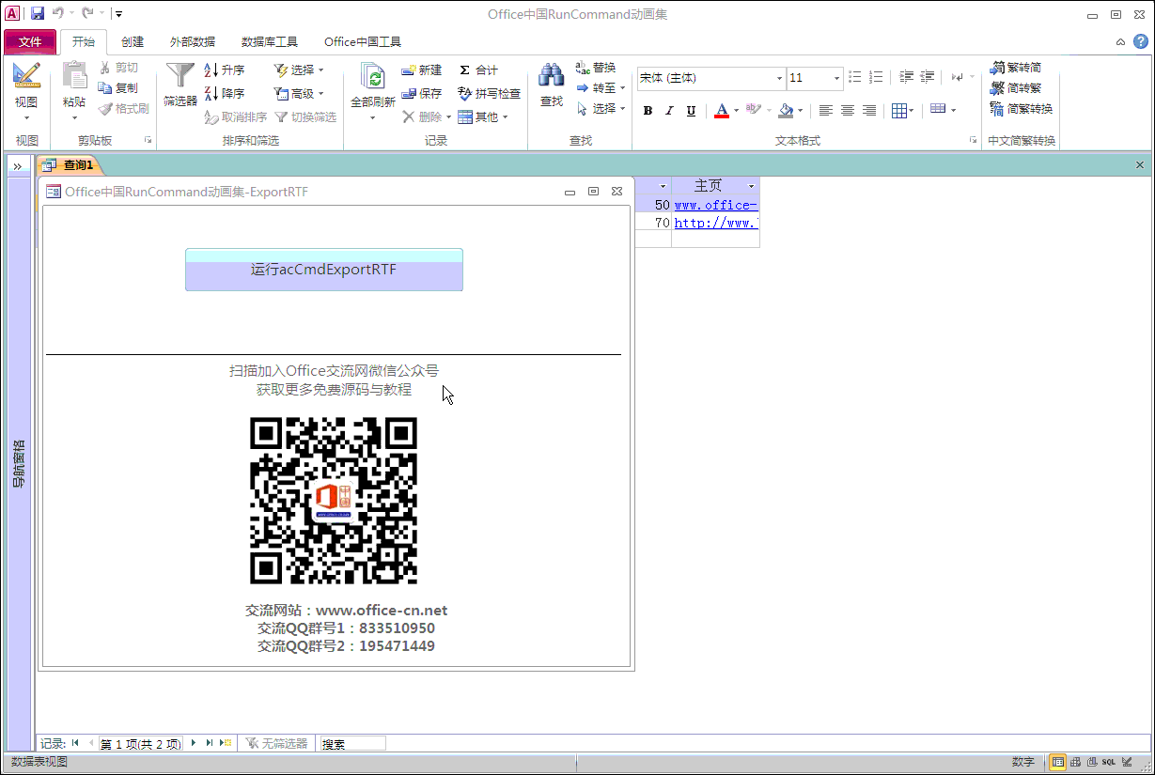
Task: Go to last record in navigation bar
Action: [210, 743]
